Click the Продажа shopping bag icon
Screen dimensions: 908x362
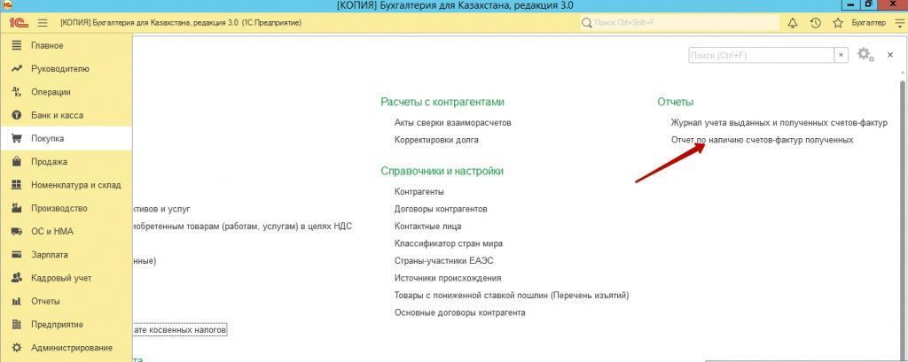[x=17, y=162]
